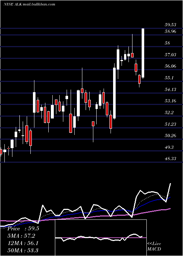183x256 pixels.
Task: Click the 12MA : 56.1 readout
Action: [23, 243]
